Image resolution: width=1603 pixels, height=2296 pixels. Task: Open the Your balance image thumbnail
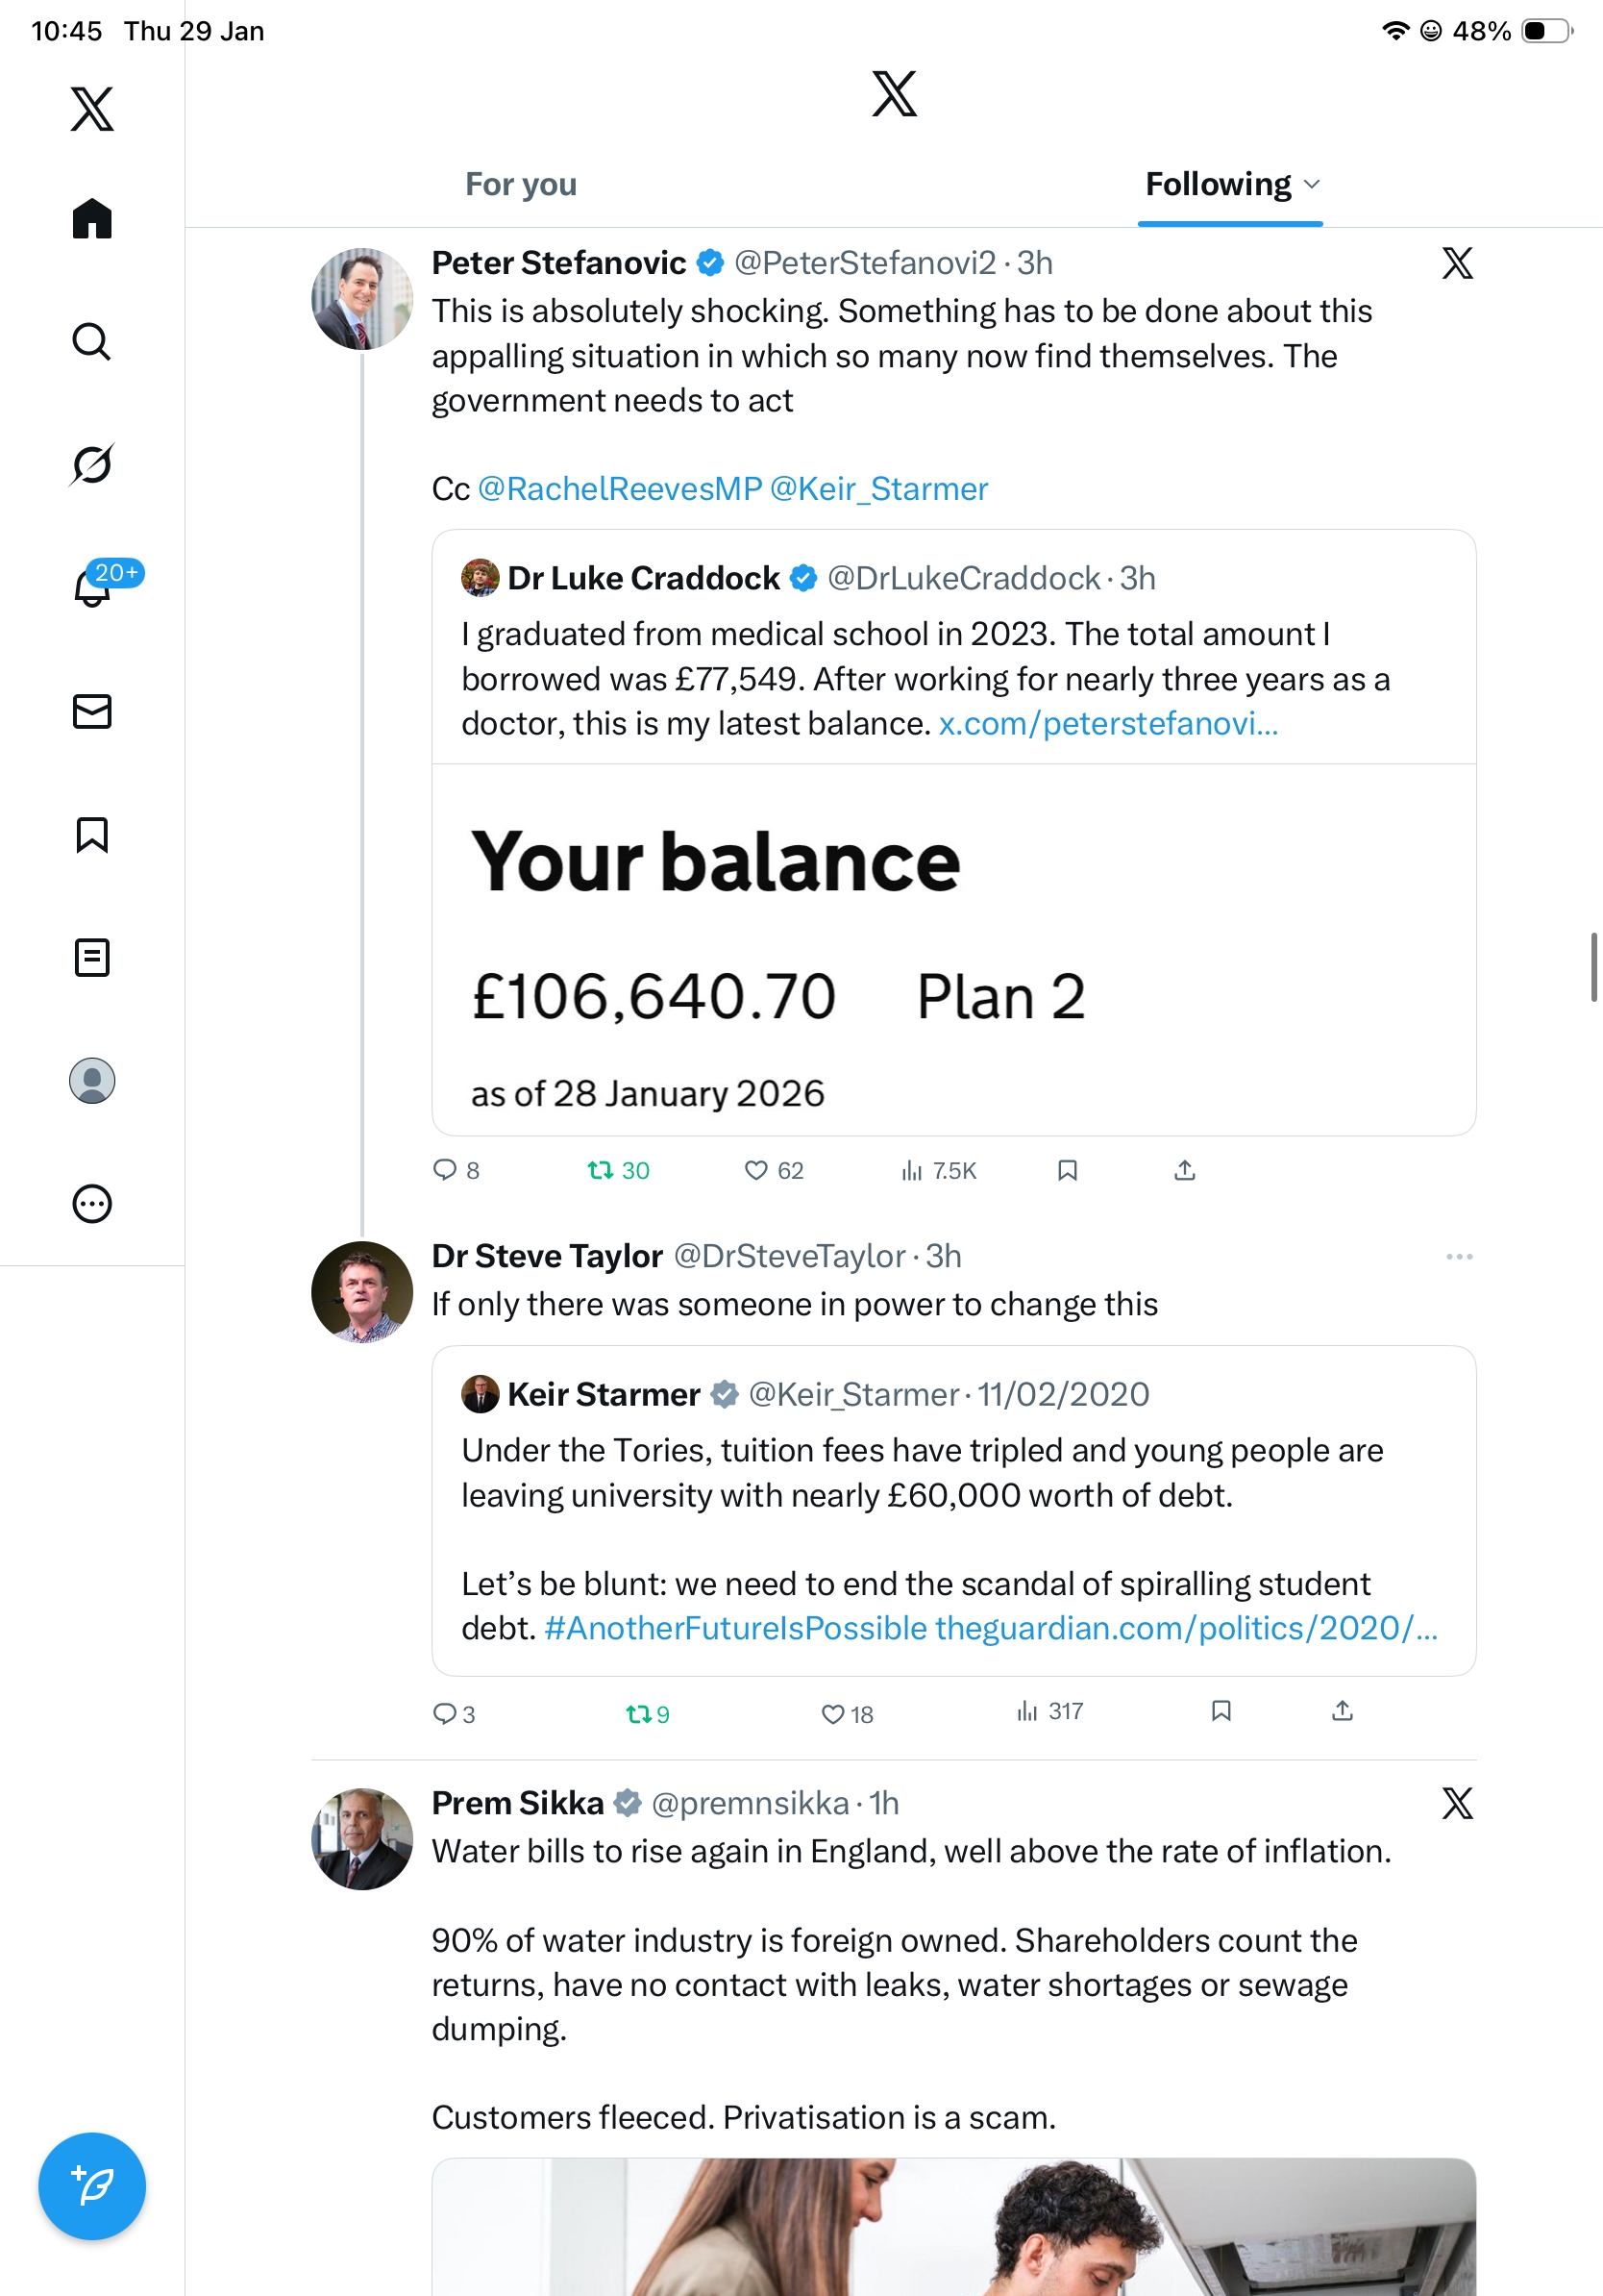coord(953,950)
